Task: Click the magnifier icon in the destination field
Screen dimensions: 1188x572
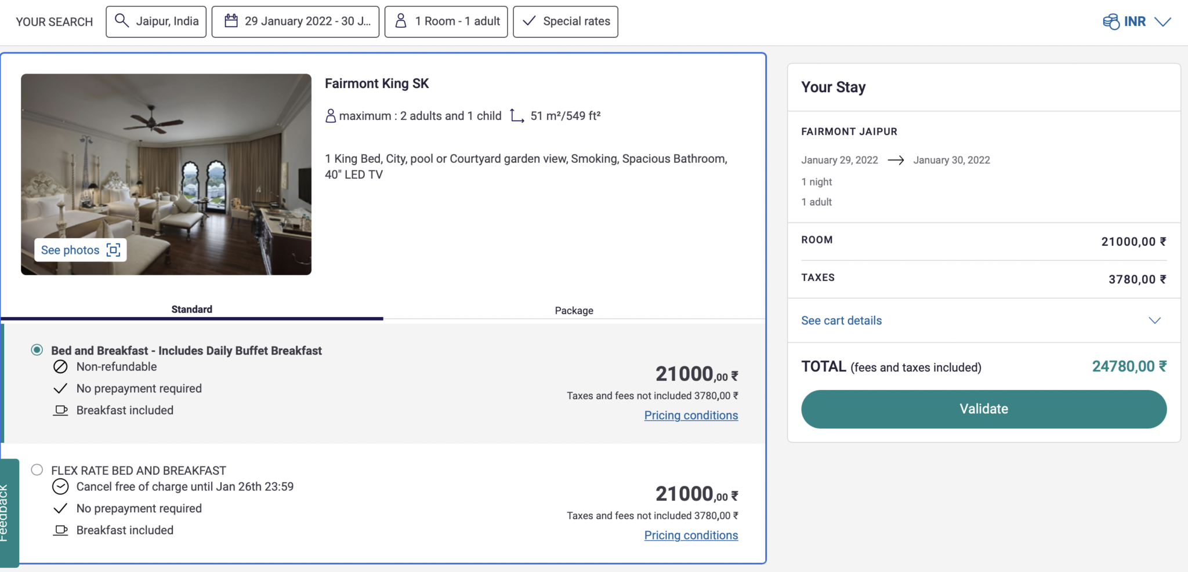Action: [122, 21]
